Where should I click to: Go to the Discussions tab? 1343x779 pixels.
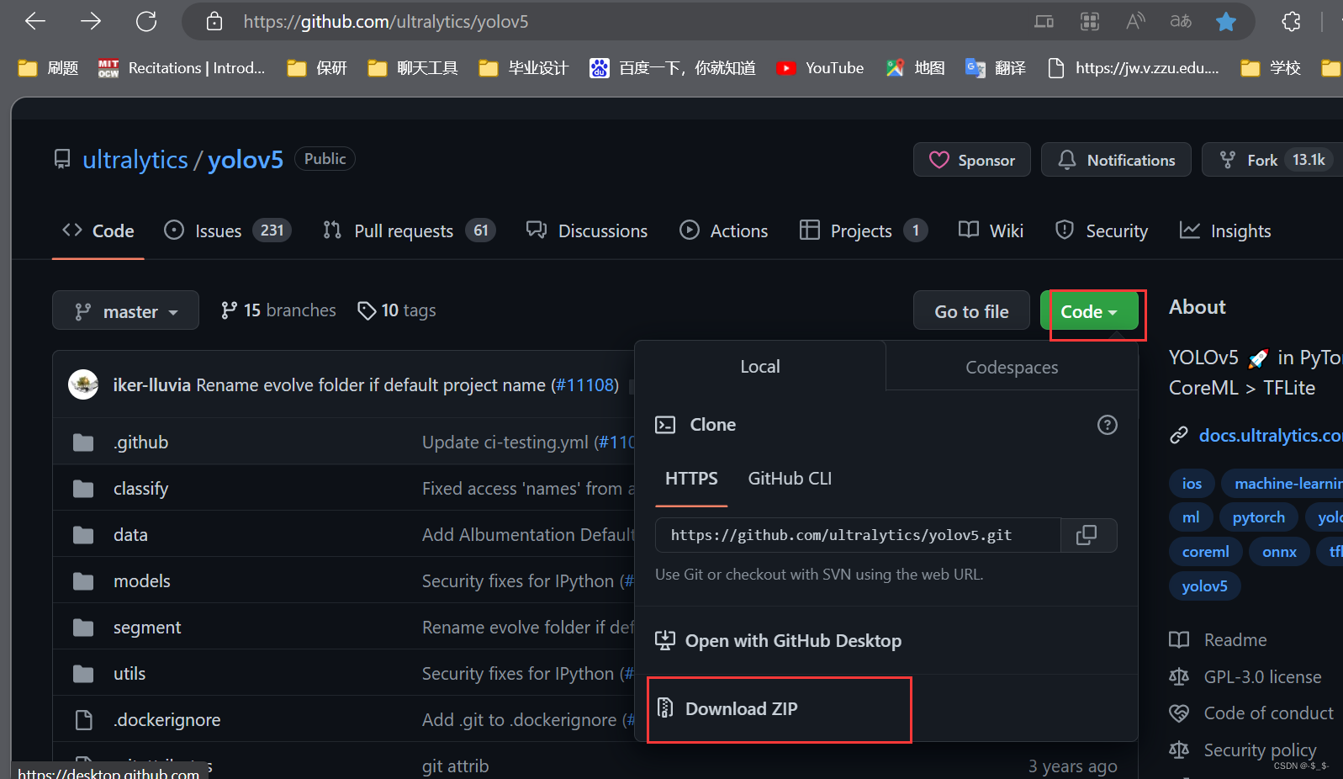pyautogui.click(x=587, y=231)
